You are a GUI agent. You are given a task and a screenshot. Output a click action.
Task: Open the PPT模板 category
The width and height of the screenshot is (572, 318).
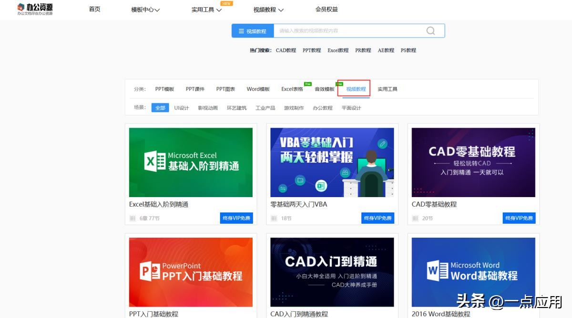pos(164,89)
